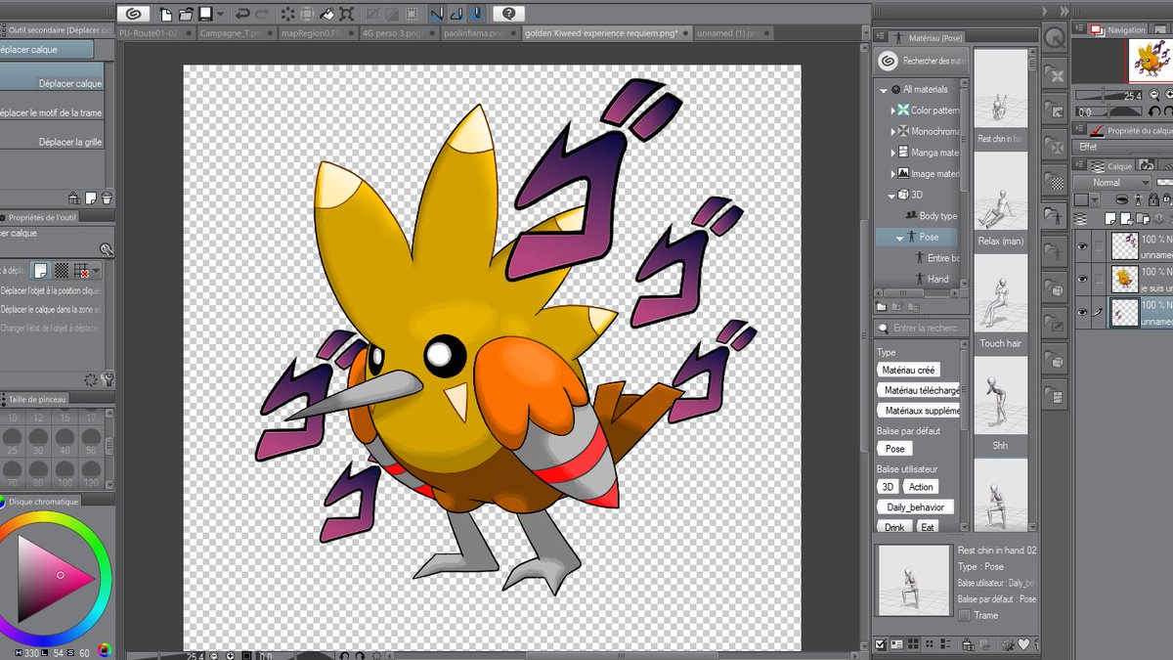Click the Fill bucket icon in toolbar

328,14
